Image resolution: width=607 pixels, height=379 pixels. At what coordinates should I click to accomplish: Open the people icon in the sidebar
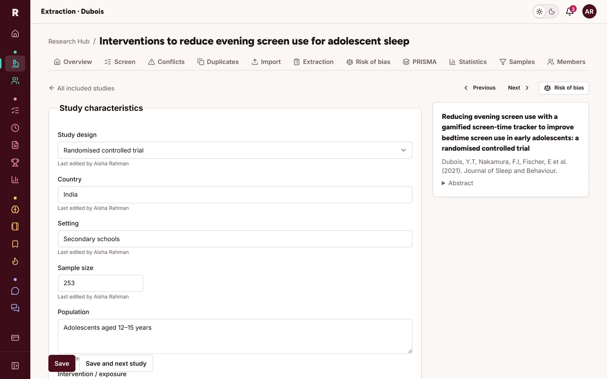tap(15, 81)
